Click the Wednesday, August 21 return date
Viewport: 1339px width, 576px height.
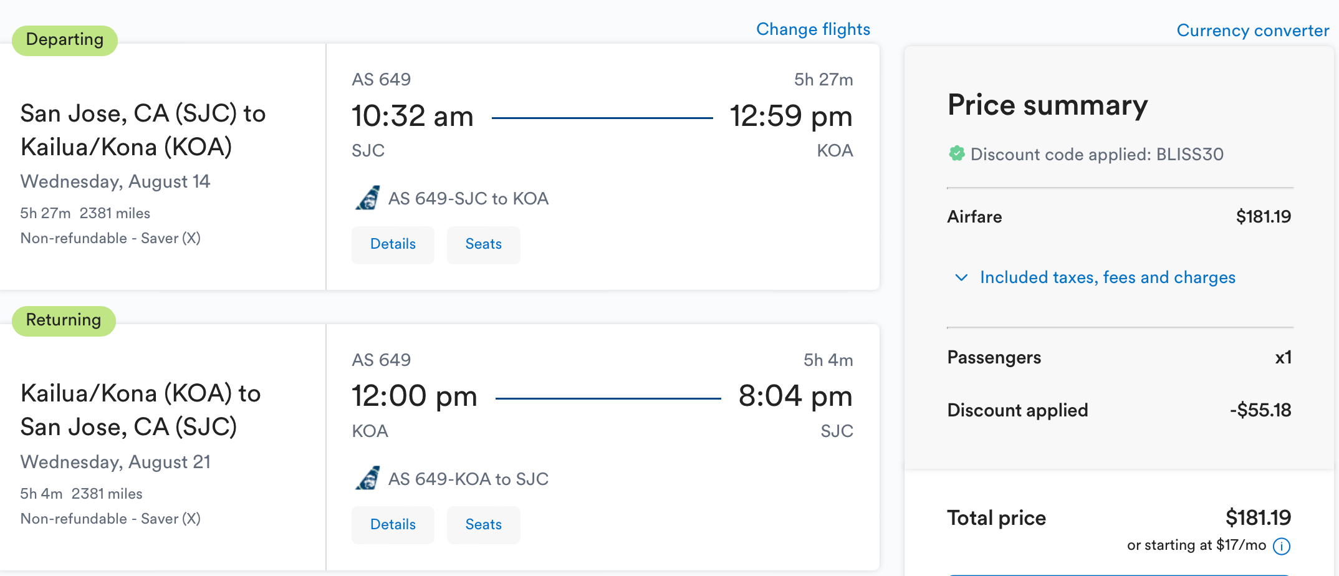pyautogui.click(x=115, y=462)
